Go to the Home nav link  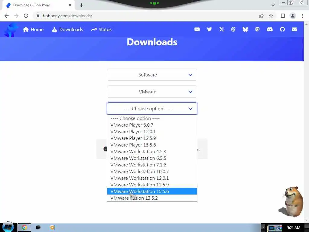coord(33,29)
